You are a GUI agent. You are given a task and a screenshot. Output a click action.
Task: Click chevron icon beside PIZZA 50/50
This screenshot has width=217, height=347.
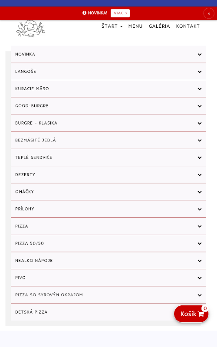(x=200, y=244)
